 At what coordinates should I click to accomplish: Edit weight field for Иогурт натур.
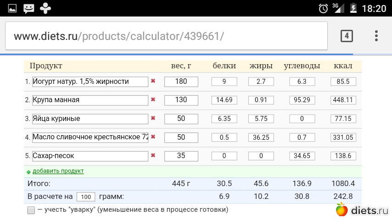[181, 81]
